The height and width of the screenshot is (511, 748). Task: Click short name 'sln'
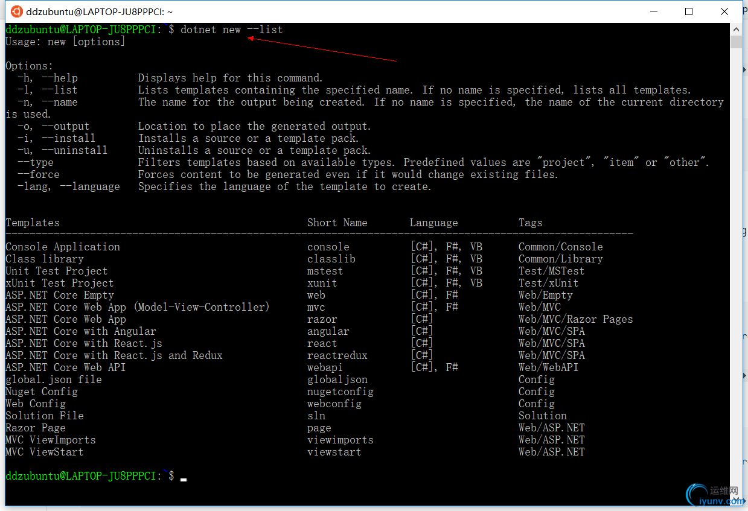(x=316, y=416)
